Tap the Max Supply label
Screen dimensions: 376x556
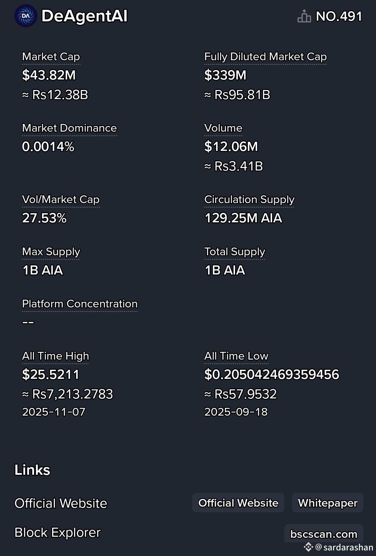(51, 252)
